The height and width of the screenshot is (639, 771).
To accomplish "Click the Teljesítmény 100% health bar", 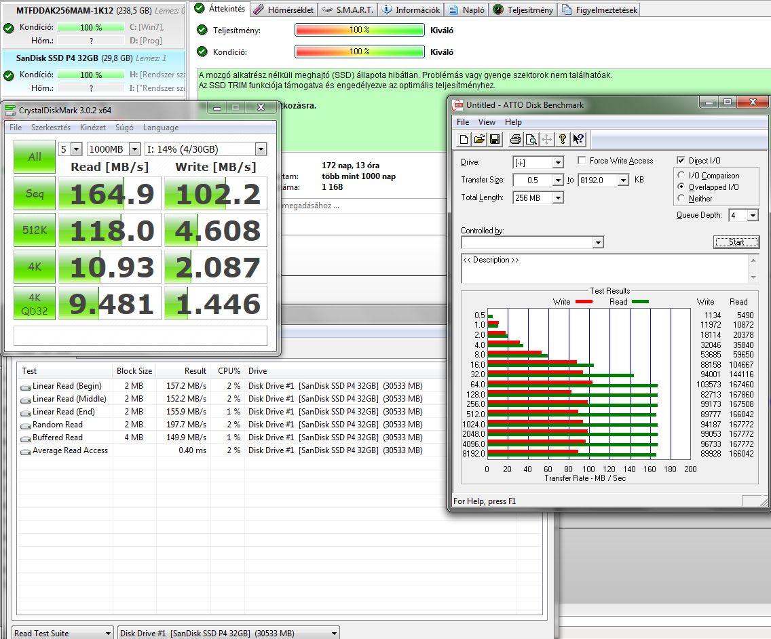I will (x=360, y=30).
